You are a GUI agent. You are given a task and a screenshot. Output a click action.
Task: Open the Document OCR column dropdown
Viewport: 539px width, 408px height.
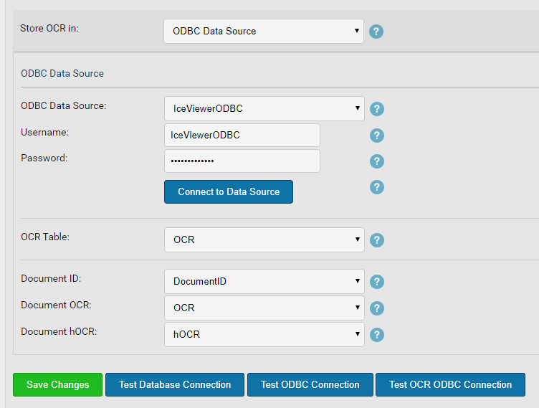coord(264,308)
